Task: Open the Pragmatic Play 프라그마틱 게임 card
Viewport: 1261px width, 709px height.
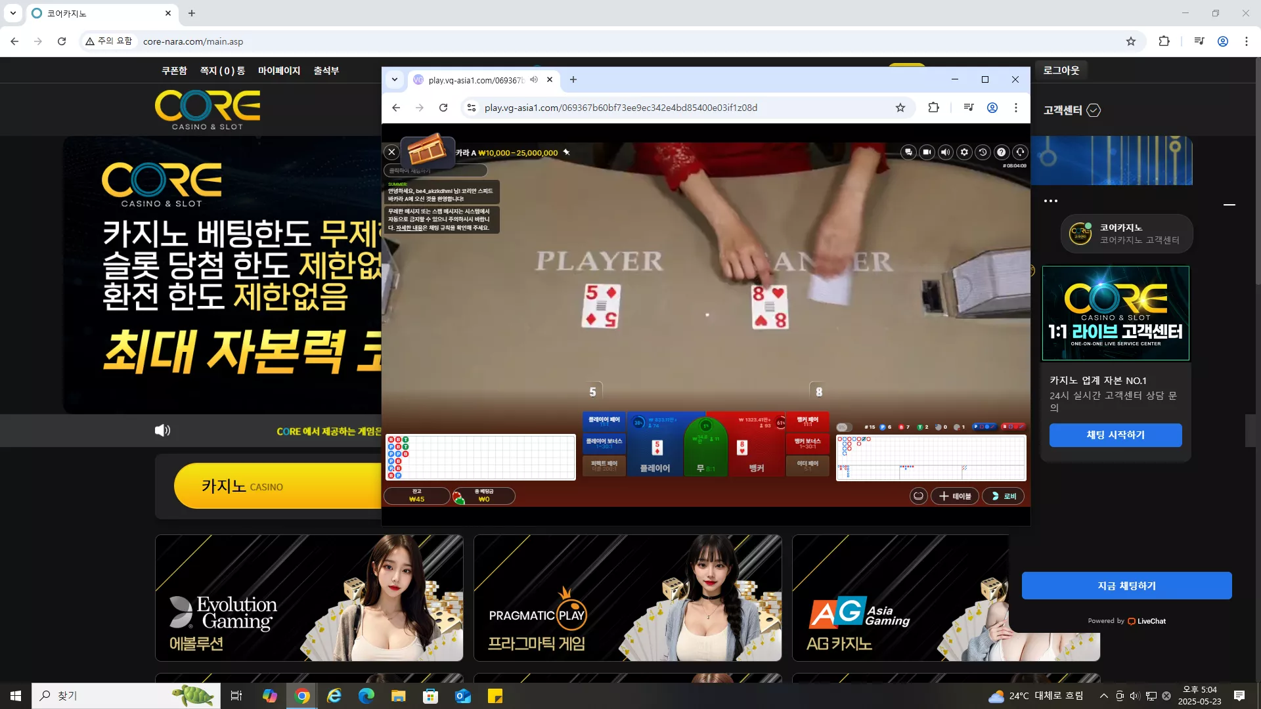Action: [x=628, y=598]
